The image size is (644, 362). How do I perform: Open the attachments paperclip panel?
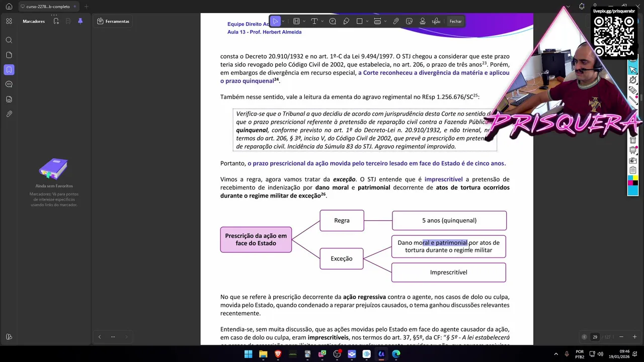click(x=9, y=114)
